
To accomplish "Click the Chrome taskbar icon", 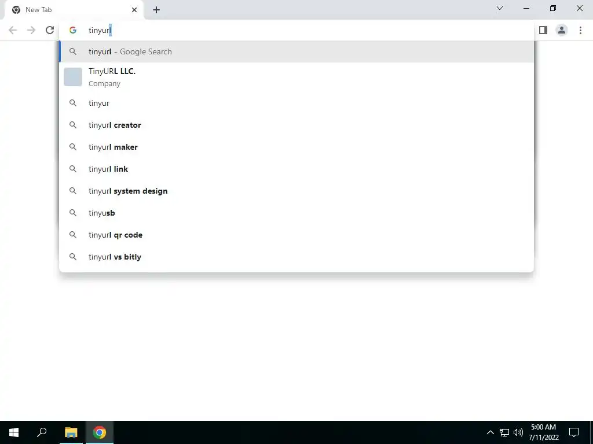I will point(100,432).
